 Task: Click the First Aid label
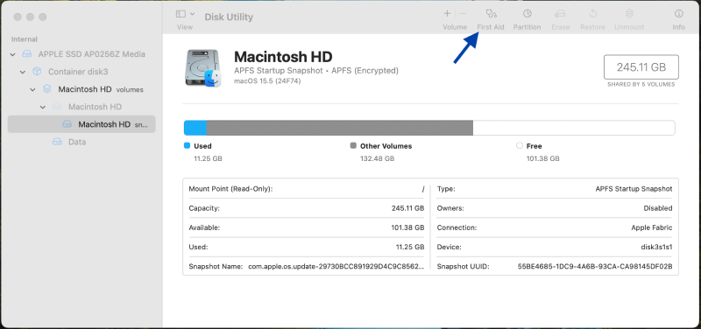pos(491,27)
